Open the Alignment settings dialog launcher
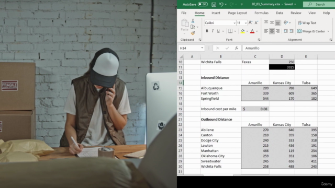Screen dimensions: 335x188 (x=331, y=40)
